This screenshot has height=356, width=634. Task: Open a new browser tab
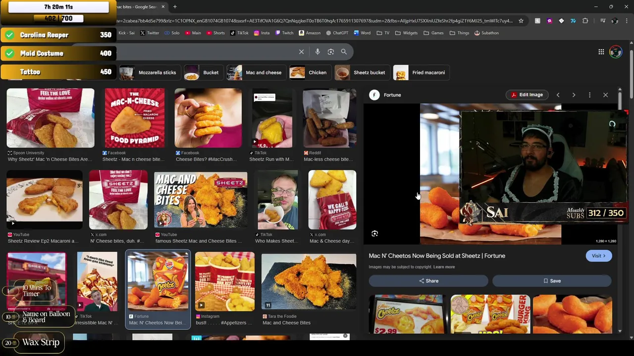[175, 7]
